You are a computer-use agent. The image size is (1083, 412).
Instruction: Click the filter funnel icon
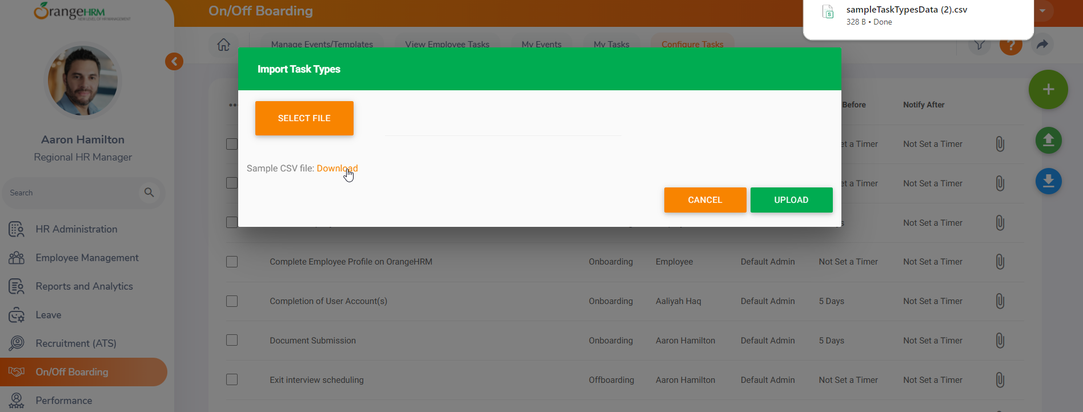point(980,45)
